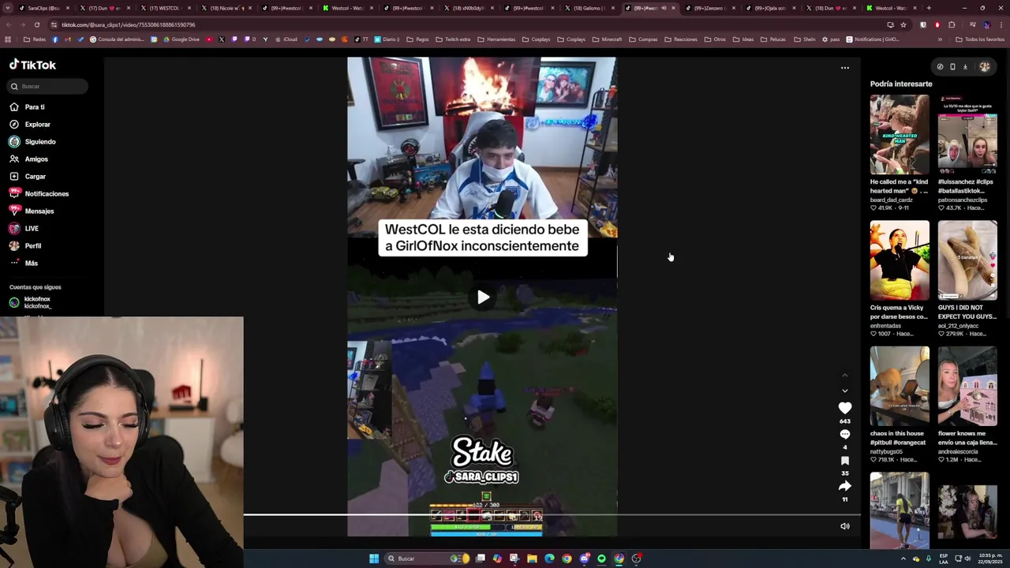This screenshot has width=1010, height=568.
Task: Go back with the browser back arrow
Action: coord(9,24)
